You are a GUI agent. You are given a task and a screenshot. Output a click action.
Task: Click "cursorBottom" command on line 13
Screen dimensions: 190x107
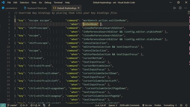click(92, 58)
